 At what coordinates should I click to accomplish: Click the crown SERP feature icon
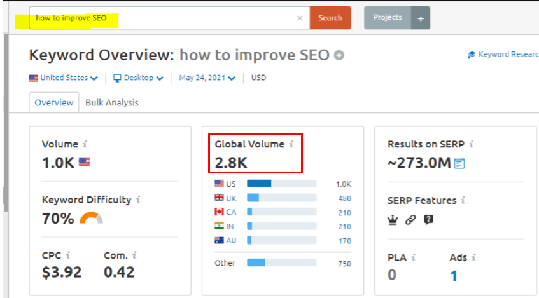393,220
